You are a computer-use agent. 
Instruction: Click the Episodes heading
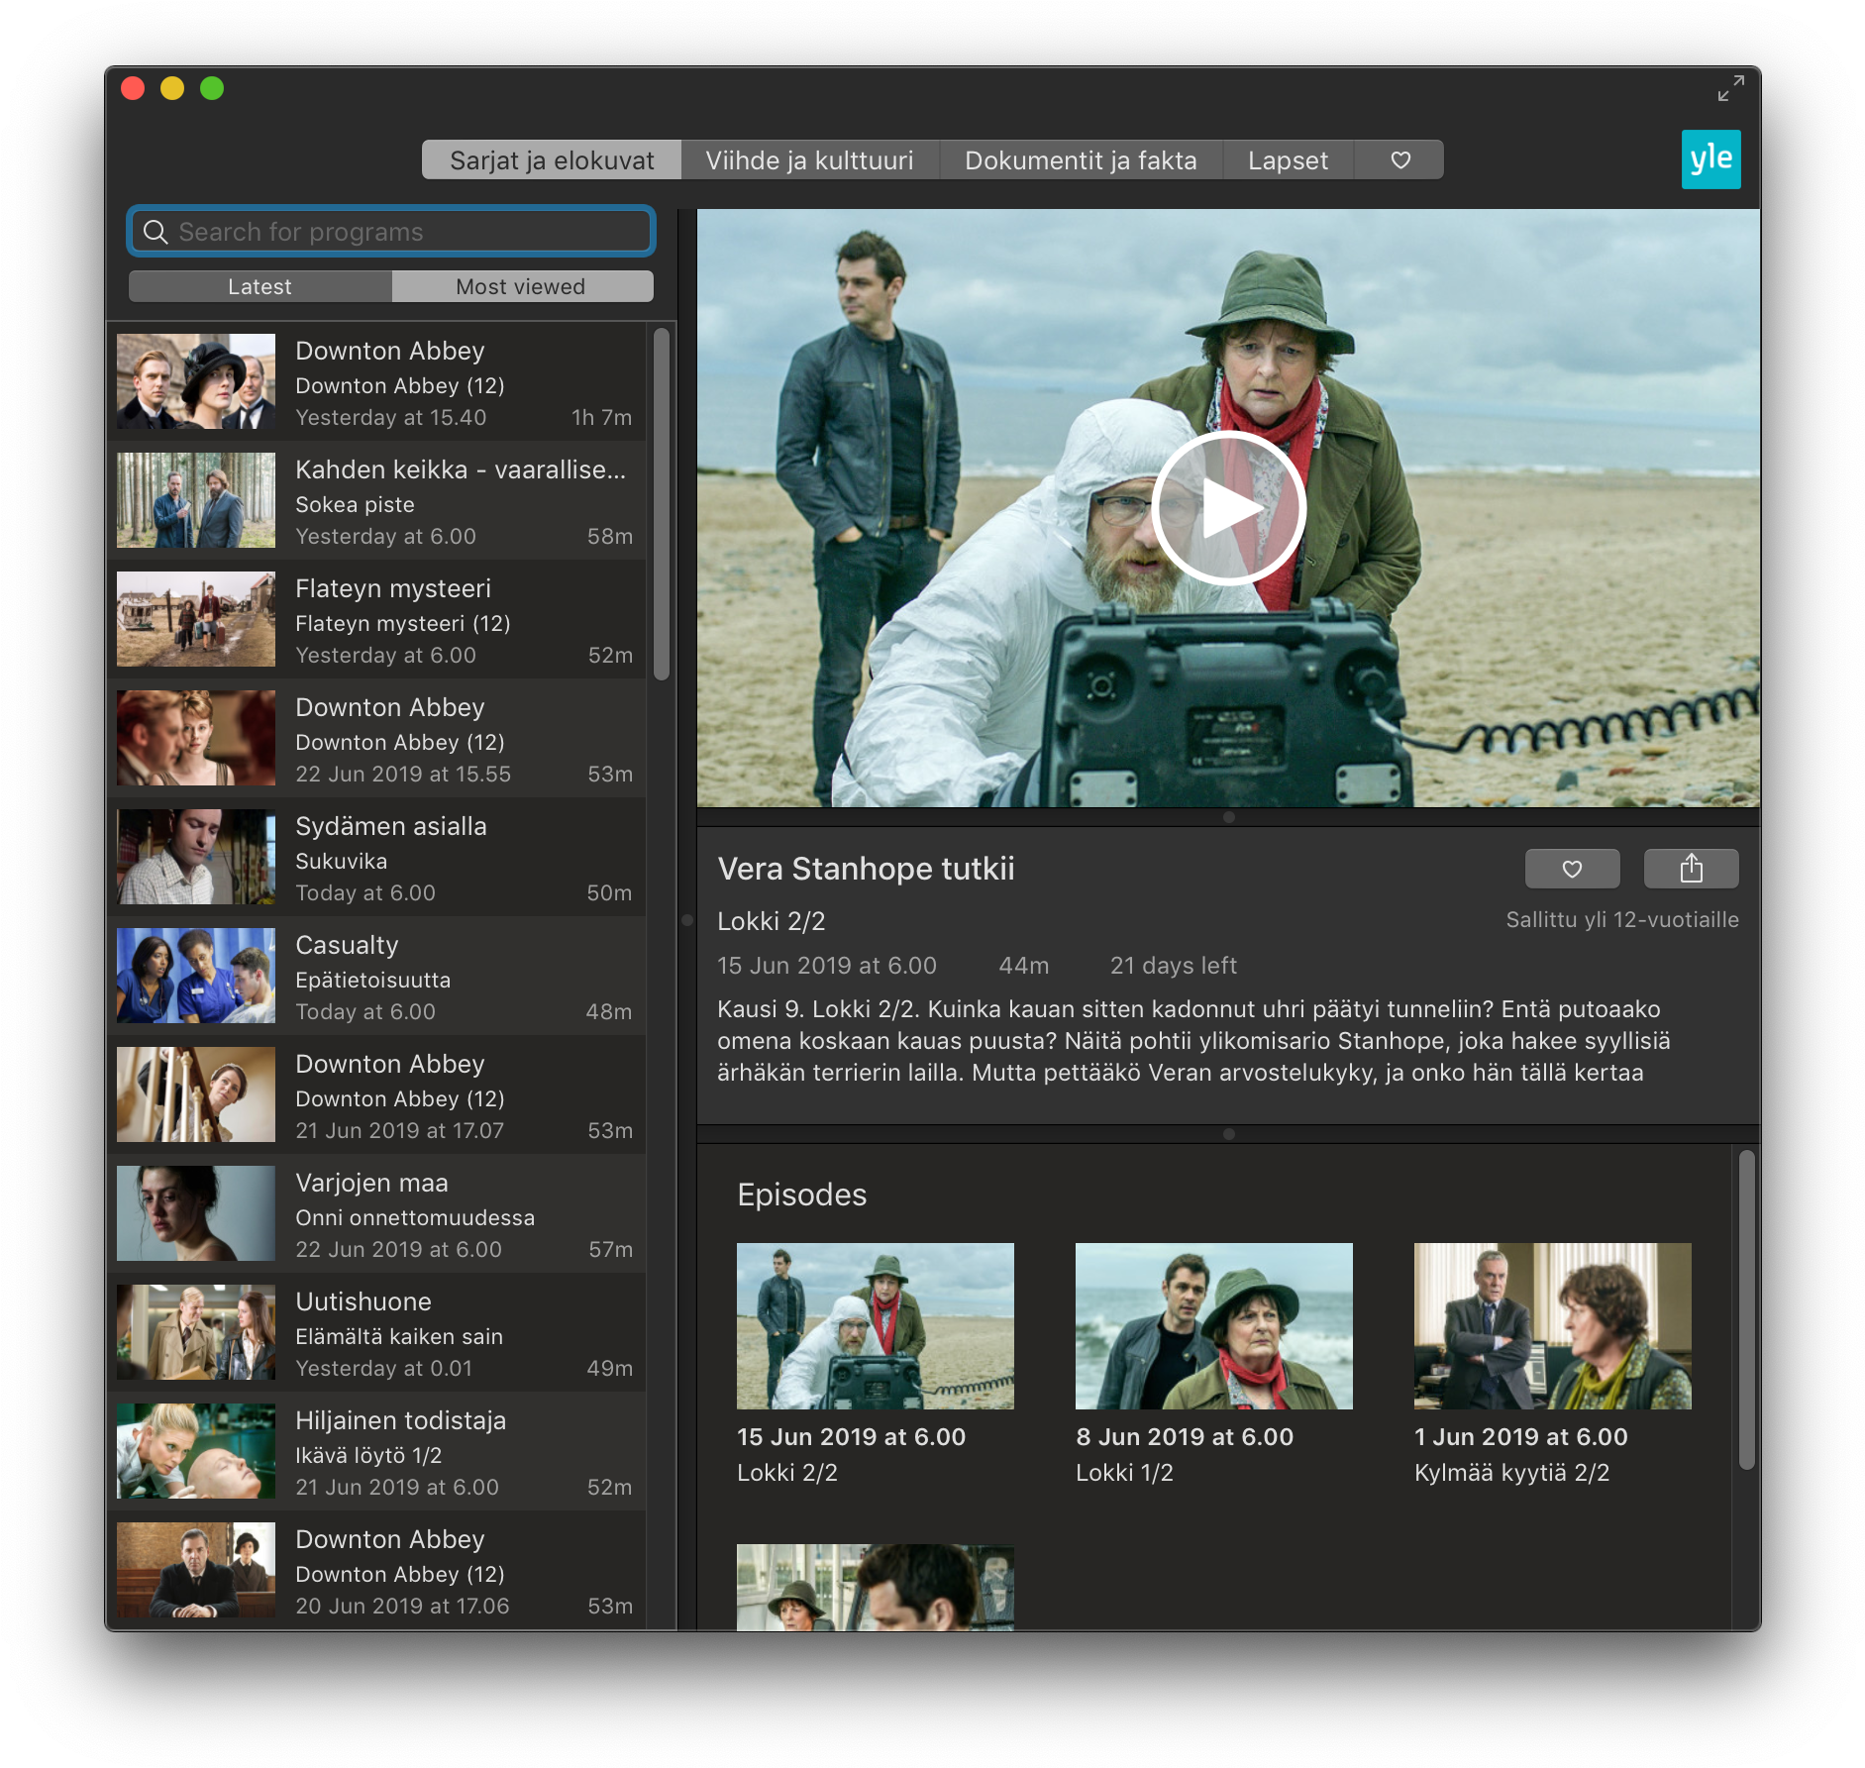point(802,1195)
